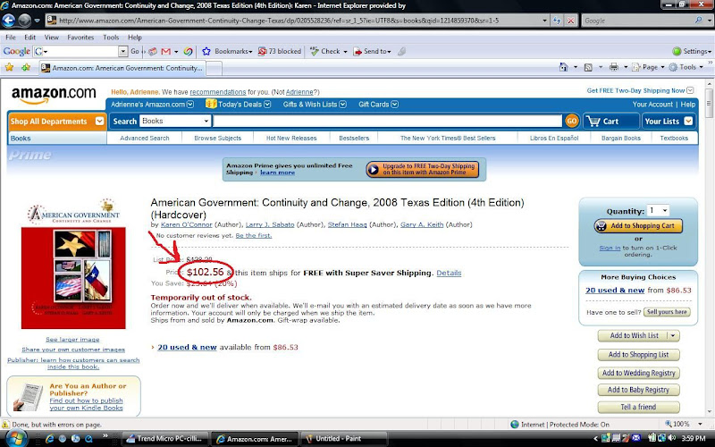The image size is (715, 447).
Task: Click the Send to toolbar button
Action: coord(372,52)
